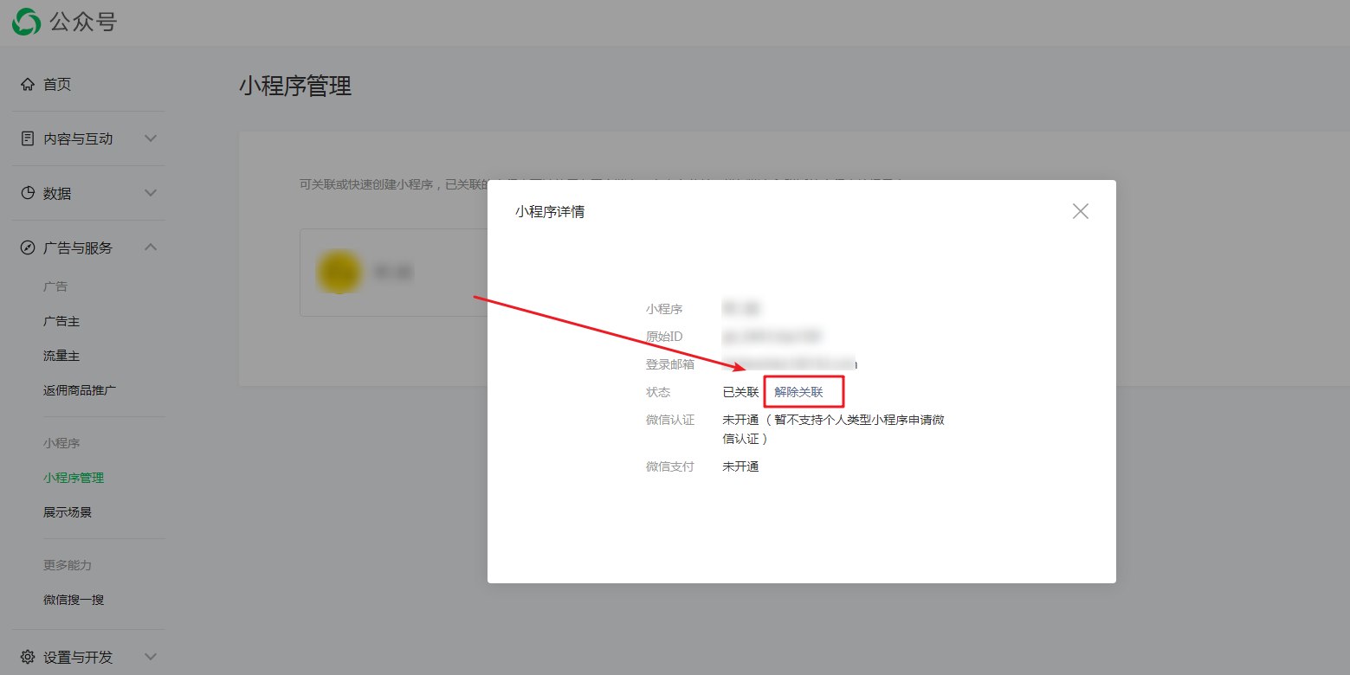Viewport: 1350px width, 675px height.
Task: Open the 展示场景 menu item
Action: [x=68, y=512]
